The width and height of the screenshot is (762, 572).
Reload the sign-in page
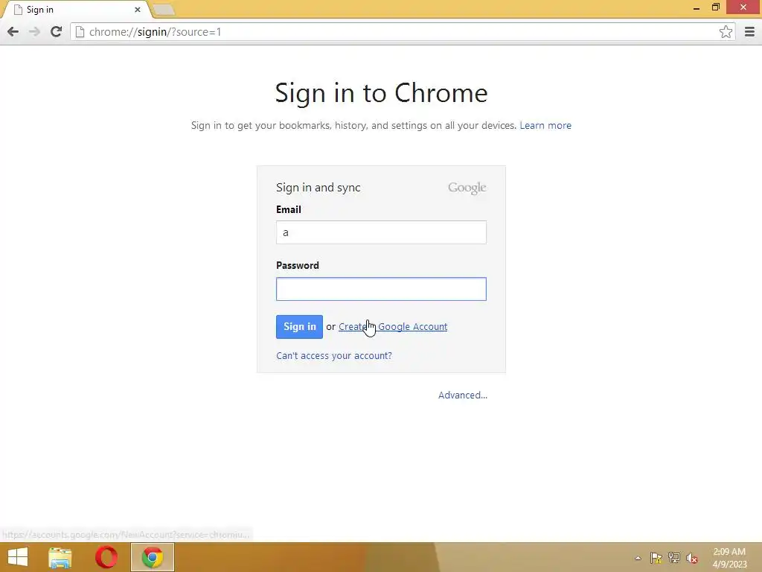coord(57,31)
